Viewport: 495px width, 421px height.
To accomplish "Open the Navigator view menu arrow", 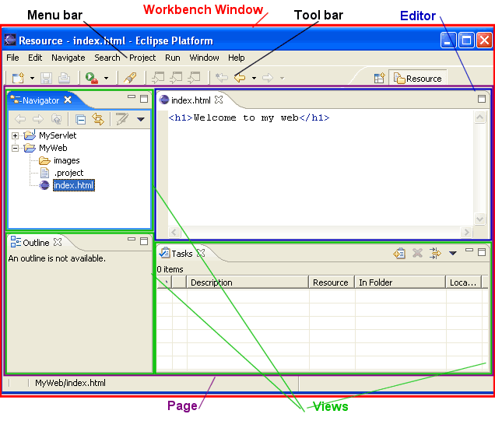I will [x=141, y=119].
